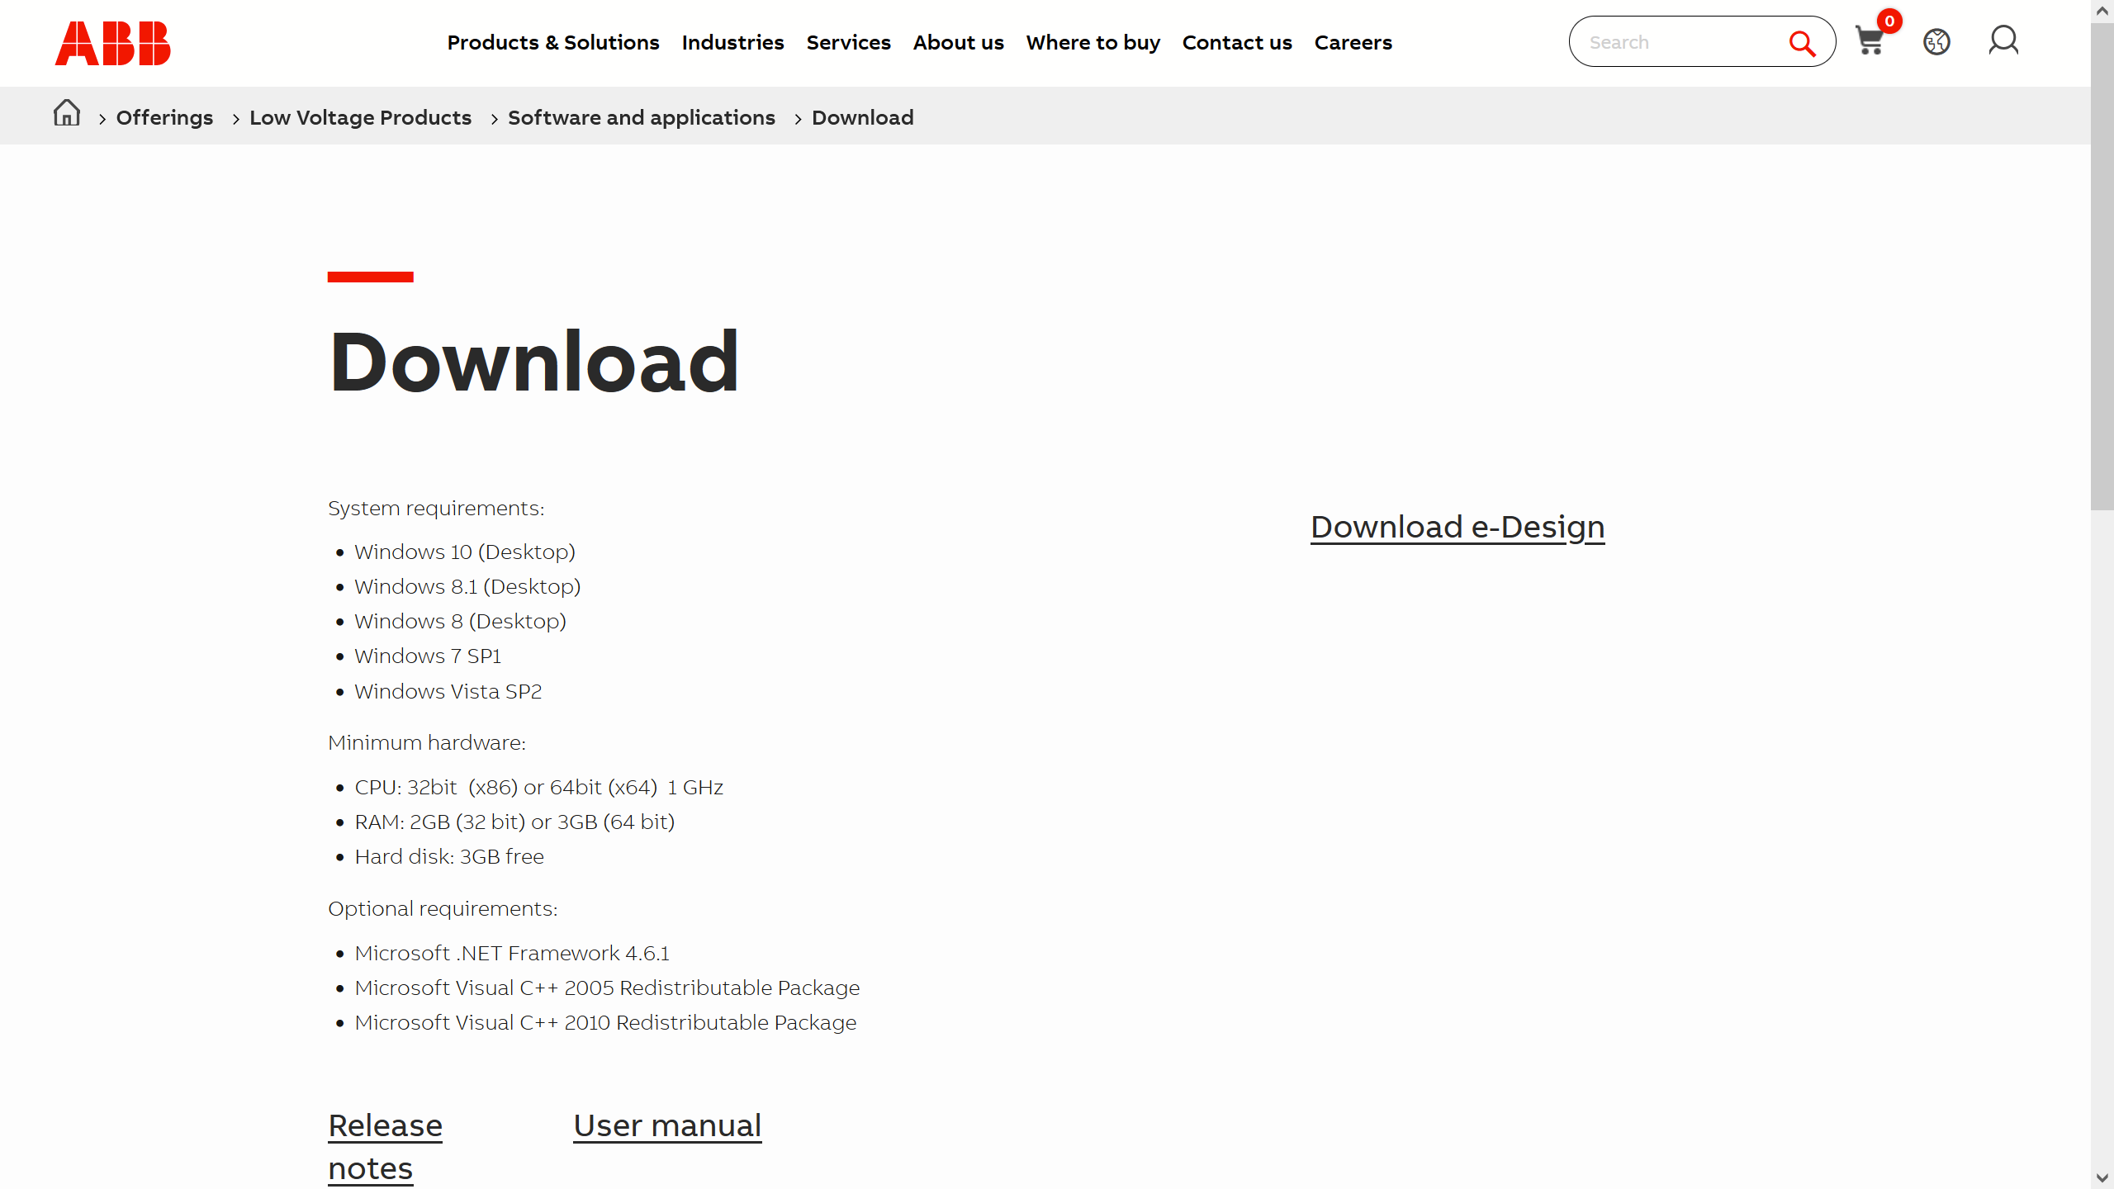Go to Low Voltage Products breadcrumb

(360, 118)
